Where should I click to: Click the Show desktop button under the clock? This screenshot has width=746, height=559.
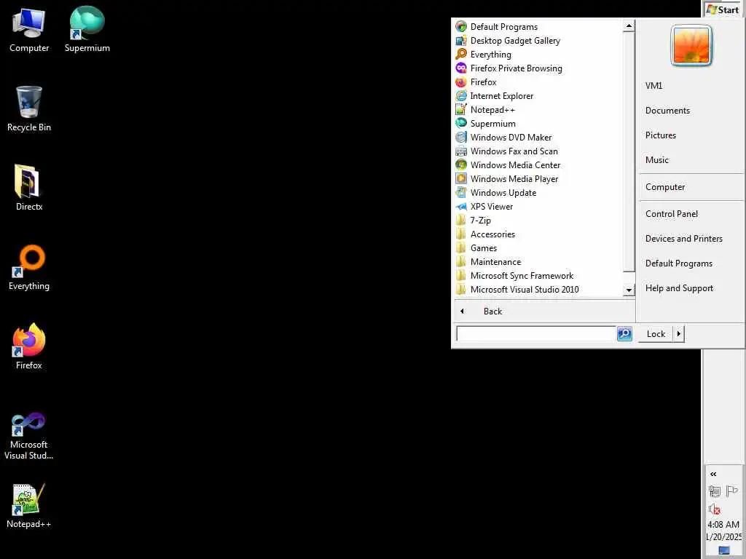tap(723, 550)
